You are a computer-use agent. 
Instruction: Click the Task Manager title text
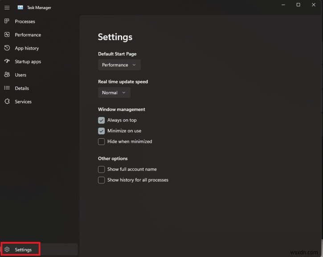[x=39, y=8]
